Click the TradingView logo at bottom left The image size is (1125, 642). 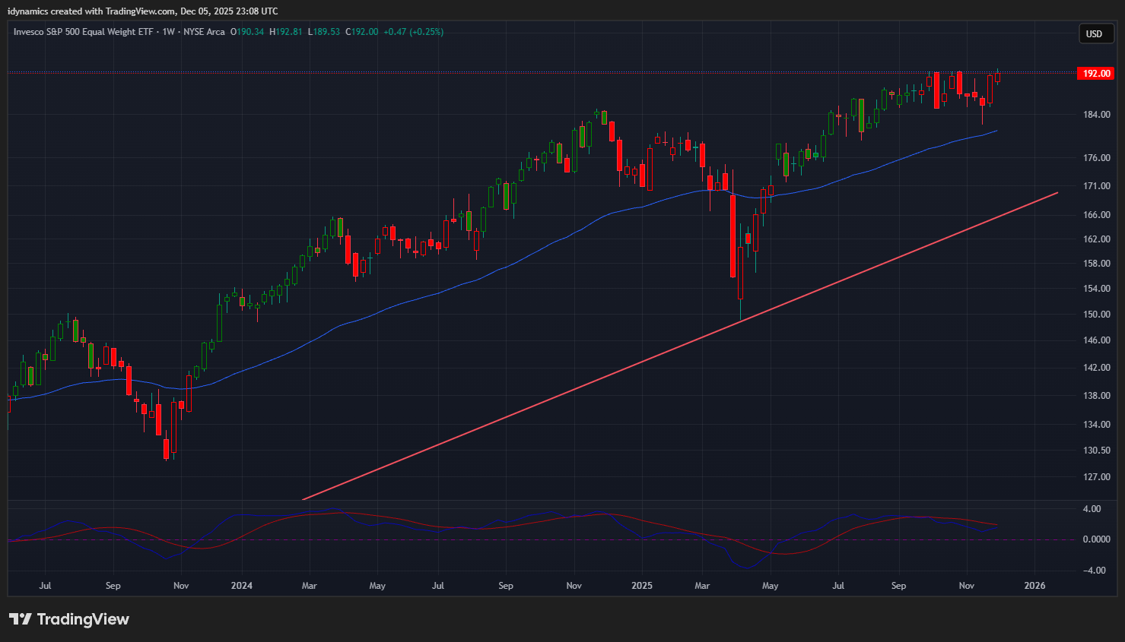(x=69, y=619)
